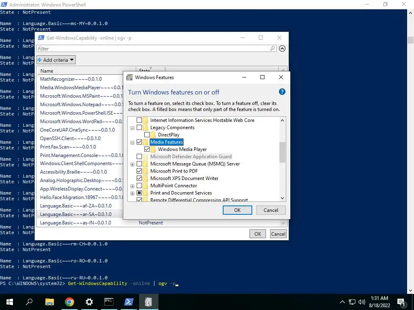Toggle Legacy Components checkbox
The image size is (414, 310).
[x=139, y=128]
